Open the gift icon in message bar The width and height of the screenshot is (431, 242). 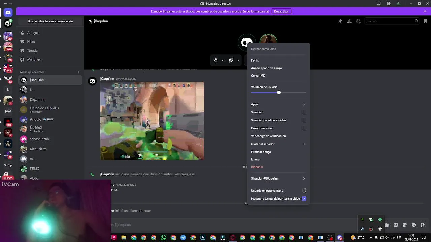(387, 225)
